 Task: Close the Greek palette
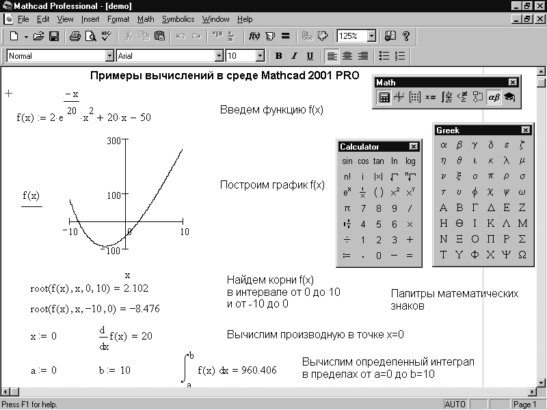[525, 131]
